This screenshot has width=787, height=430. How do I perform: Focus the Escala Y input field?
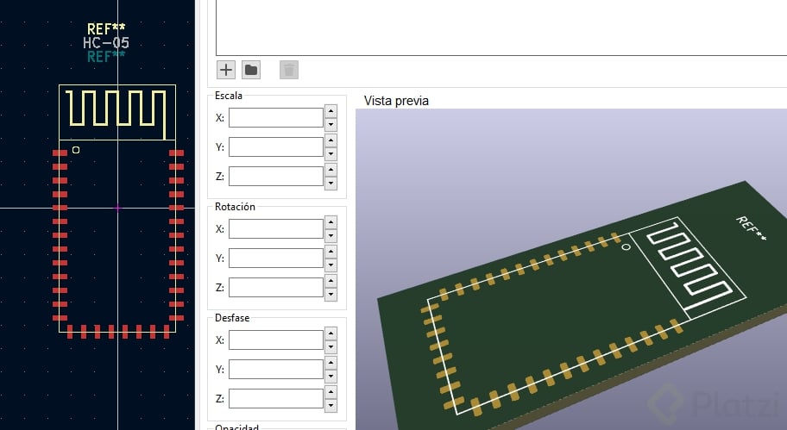click(276, 146)
